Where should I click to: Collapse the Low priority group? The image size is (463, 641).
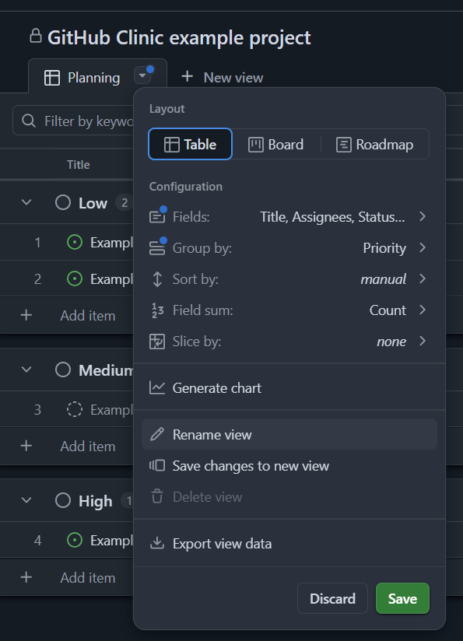[26, 202]
